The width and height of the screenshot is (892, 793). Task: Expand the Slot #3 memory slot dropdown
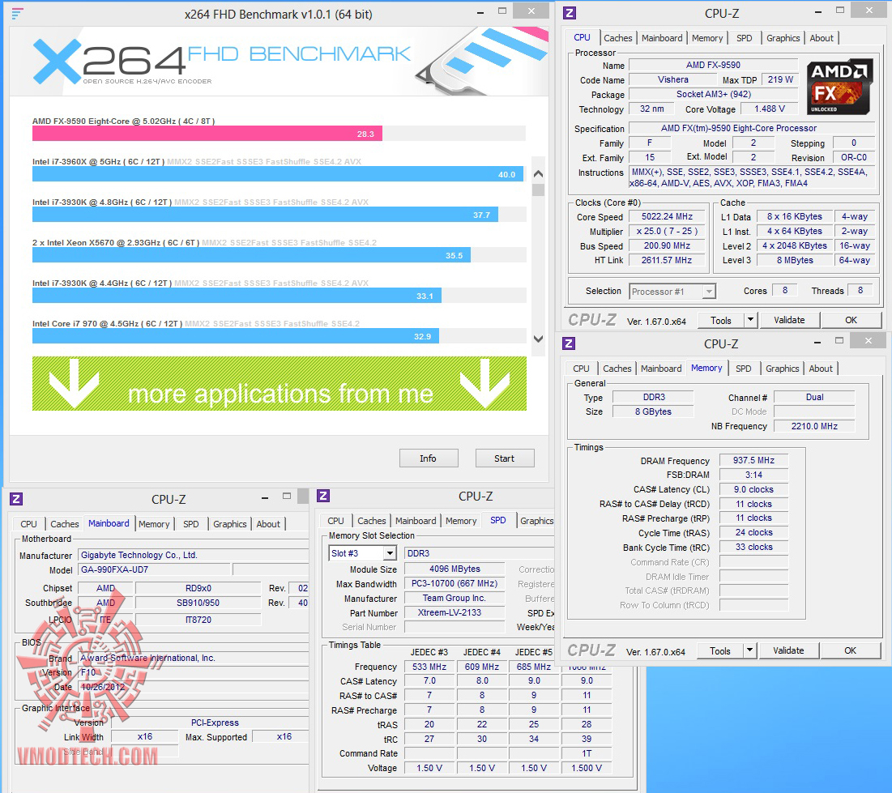click(390, 553)
